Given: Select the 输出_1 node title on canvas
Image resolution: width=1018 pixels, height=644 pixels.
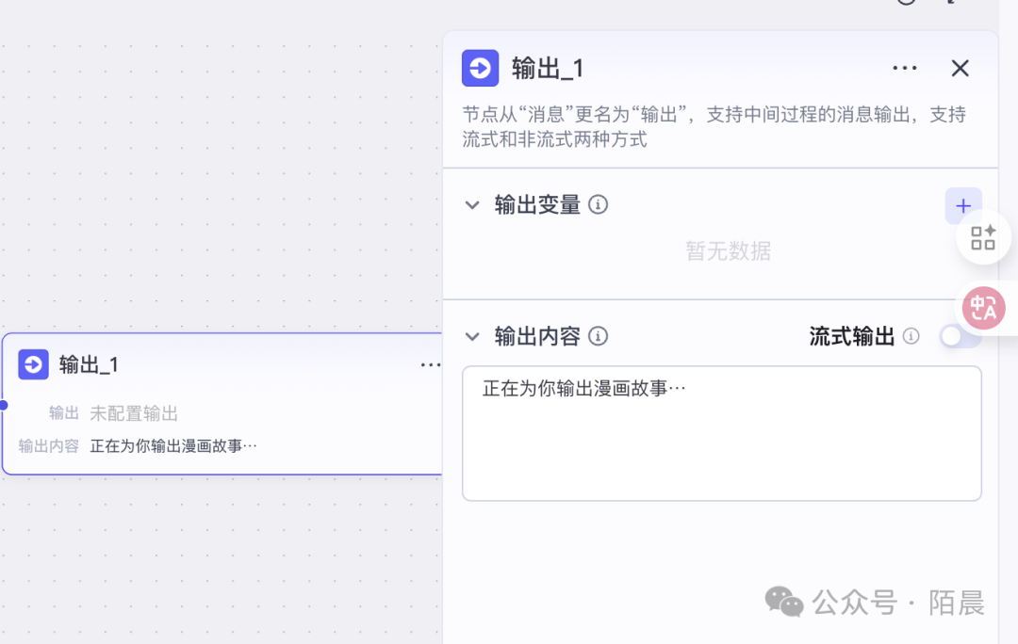Looking at the screenshot, I should coord(89,364).
